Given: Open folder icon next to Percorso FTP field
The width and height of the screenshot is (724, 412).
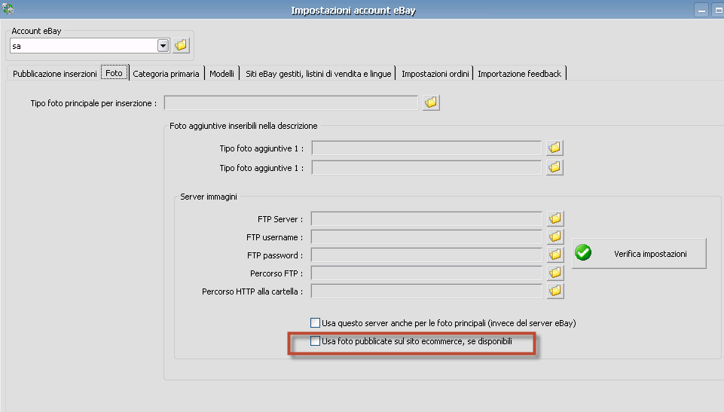Looking at the screenshot, I should pos(555,273).
